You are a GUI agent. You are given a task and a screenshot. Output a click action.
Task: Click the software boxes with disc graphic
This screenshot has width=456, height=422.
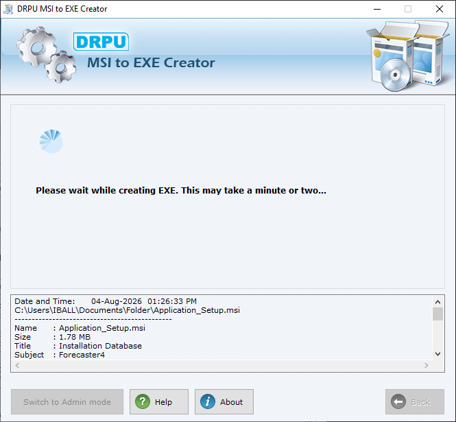pos(408,56)
